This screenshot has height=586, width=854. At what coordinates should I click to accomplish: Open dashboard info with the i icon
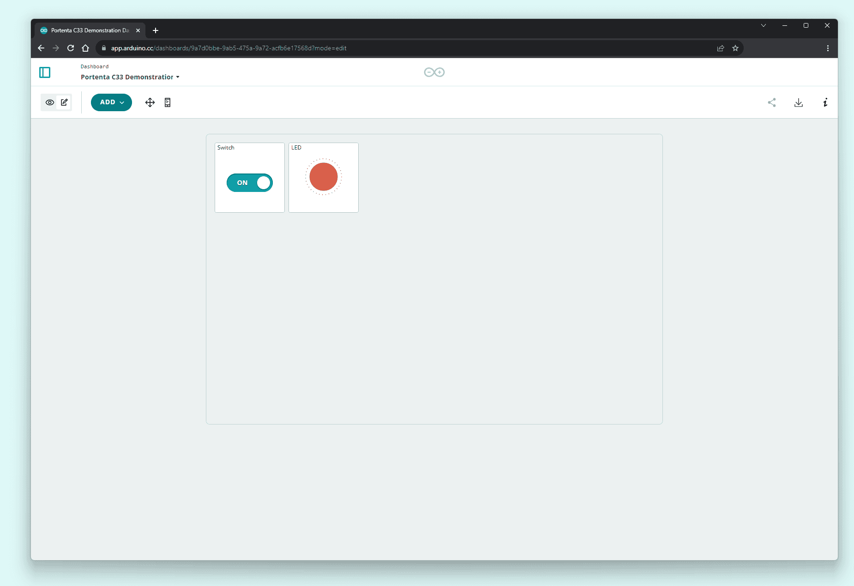pyautogui.click(x=825, y=103)
